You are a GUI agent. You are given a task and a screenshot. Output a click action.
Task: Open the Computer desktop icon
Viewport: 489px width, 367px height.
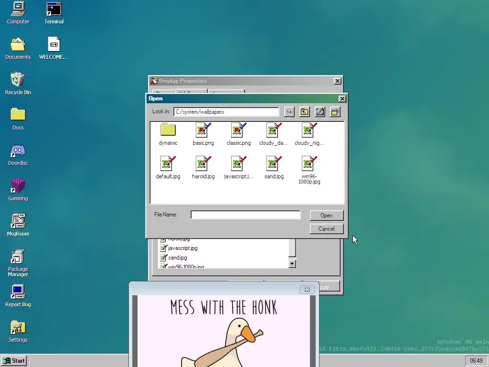(x=18, y=13)
